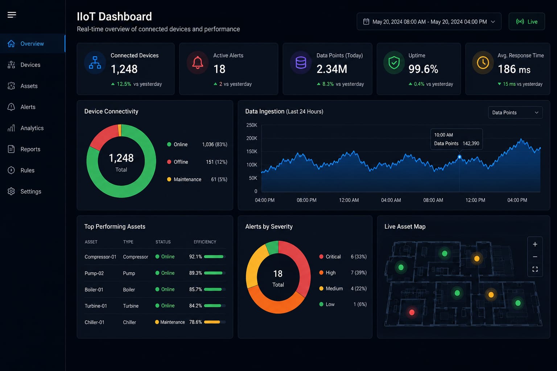Click the Assets sidebar icon
This screenshot has width=557, height=371.
click(11, 86)
